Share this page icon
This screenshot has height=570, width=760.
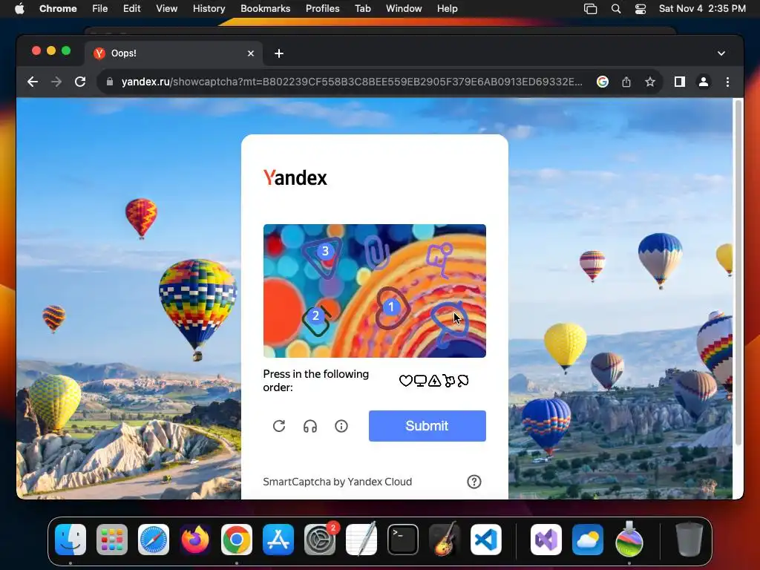(626, 82)
